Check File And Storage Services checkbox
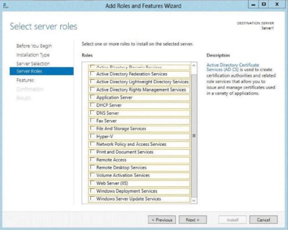This screenshot has width=288, height=230. click(93, 128)
